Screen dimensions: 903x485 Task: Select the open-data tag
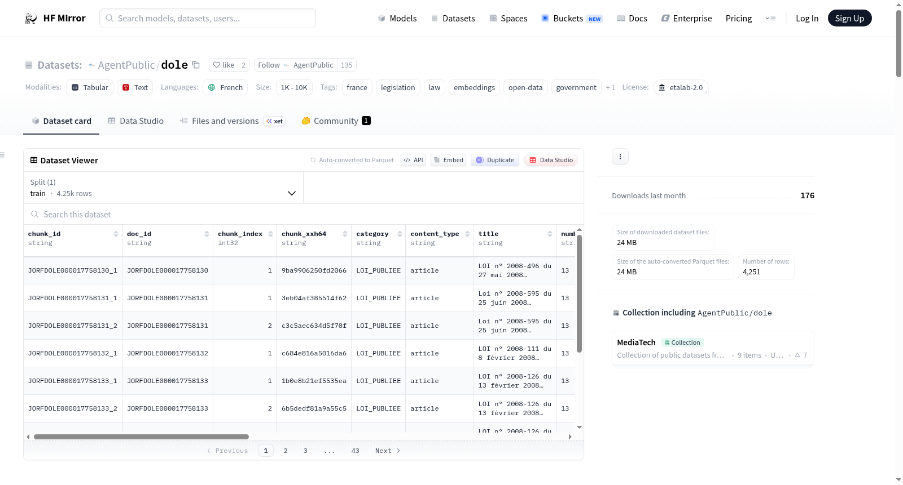click(525, 87)
